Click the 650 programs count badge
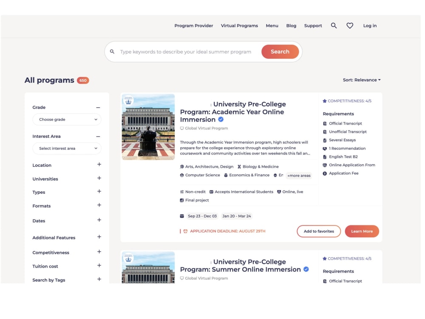The image size is (425, 319). coord(83,80)
